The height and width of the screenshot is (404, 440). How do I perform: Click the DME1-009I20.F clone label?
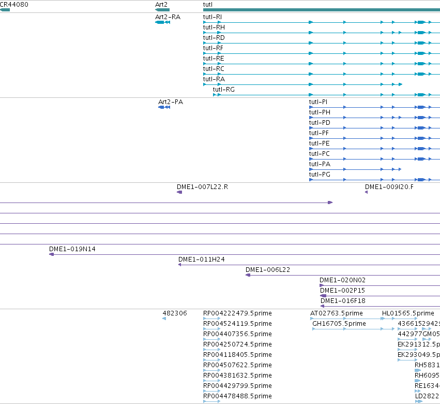(x=389, y=187)
